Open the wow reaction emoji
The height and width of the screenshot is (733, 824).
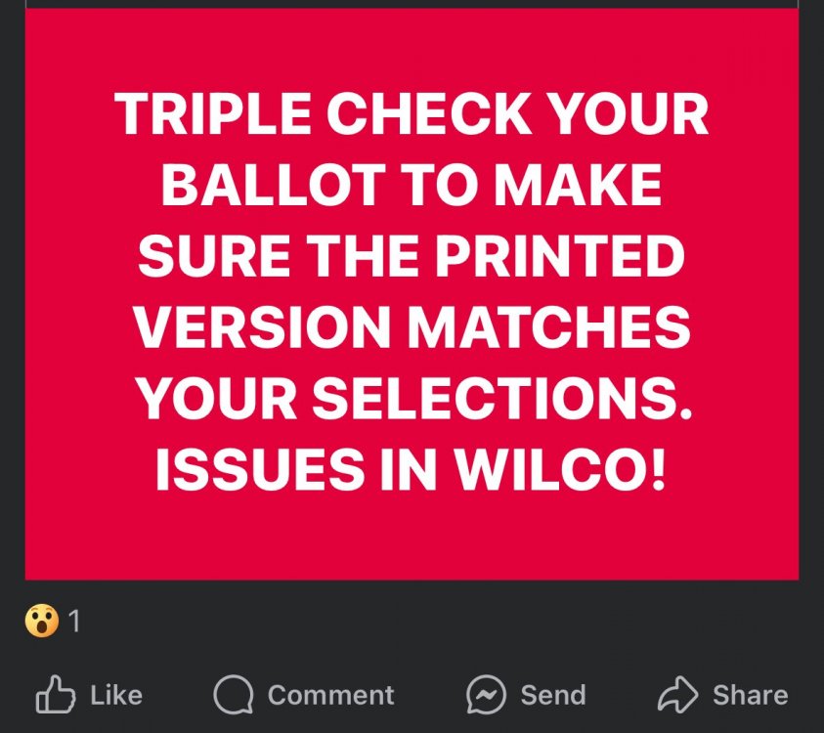41,621
